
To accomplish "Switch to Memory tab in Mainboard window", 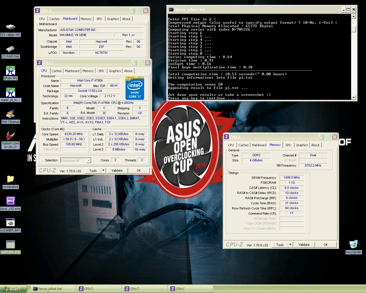I will [86, 19].
